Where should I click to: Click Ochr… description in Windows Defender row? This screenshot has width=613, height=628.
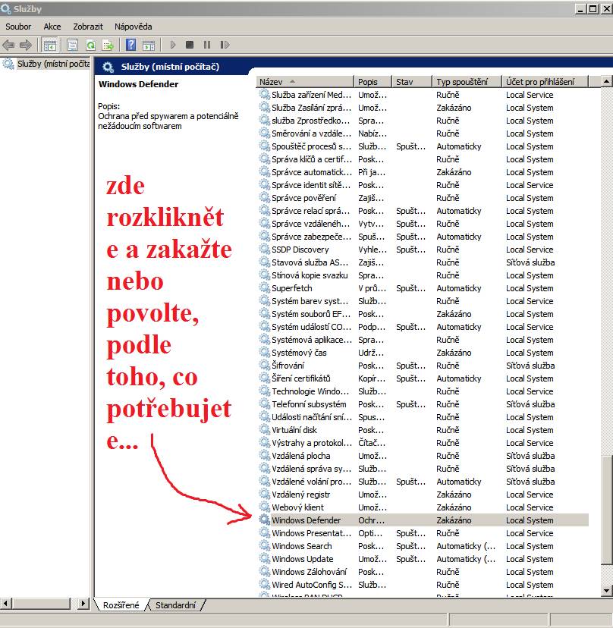372,520
